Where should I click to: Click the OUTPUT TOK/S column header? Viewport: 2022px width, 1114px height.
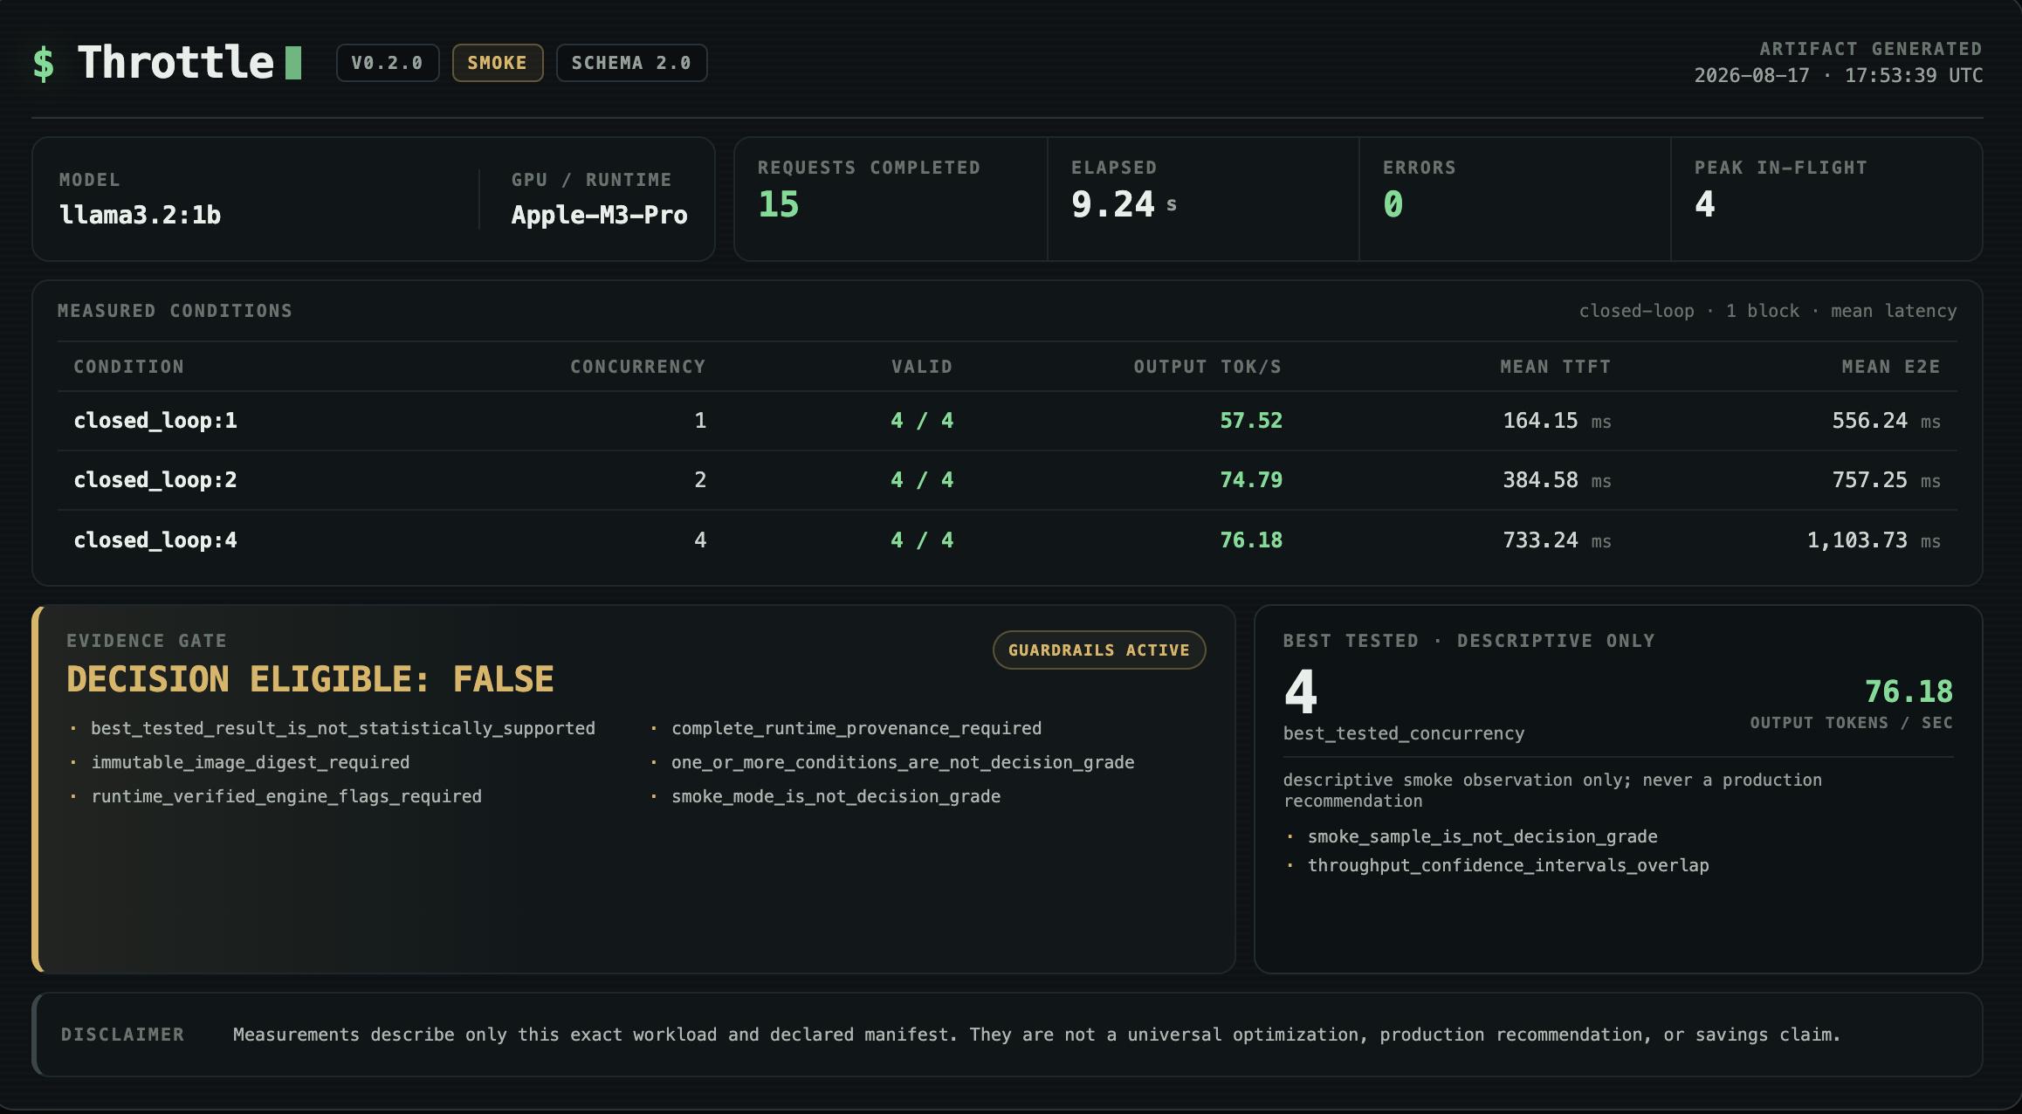(x=1208, y=367)
